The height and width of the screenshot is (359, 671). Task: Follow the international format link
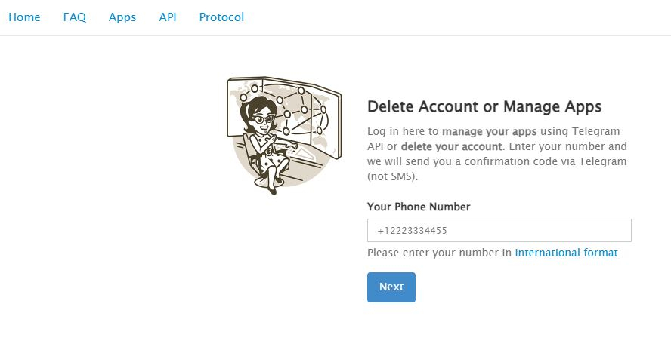pyautogui.click(x=566, y=253)
